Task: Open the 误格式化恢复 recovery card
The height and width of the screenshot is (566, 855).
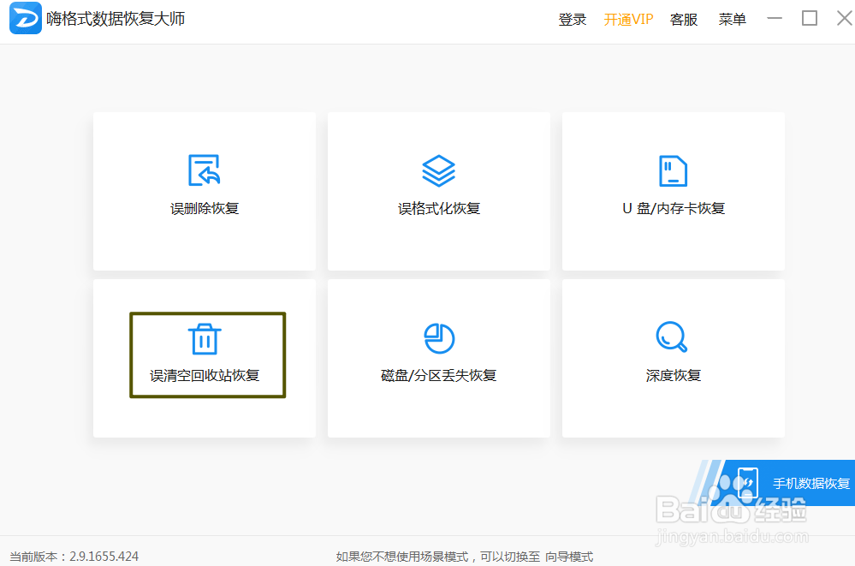Action: (x=438, y=191)
